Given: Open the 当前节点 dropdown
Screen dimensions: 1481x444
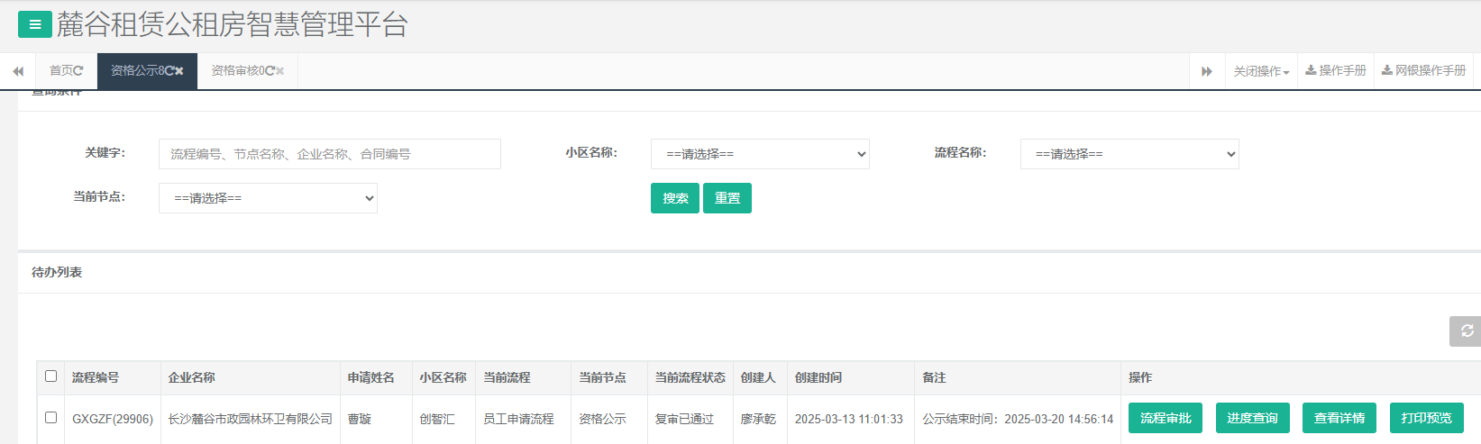Looking at the screenshot, I should pos(268,198).
